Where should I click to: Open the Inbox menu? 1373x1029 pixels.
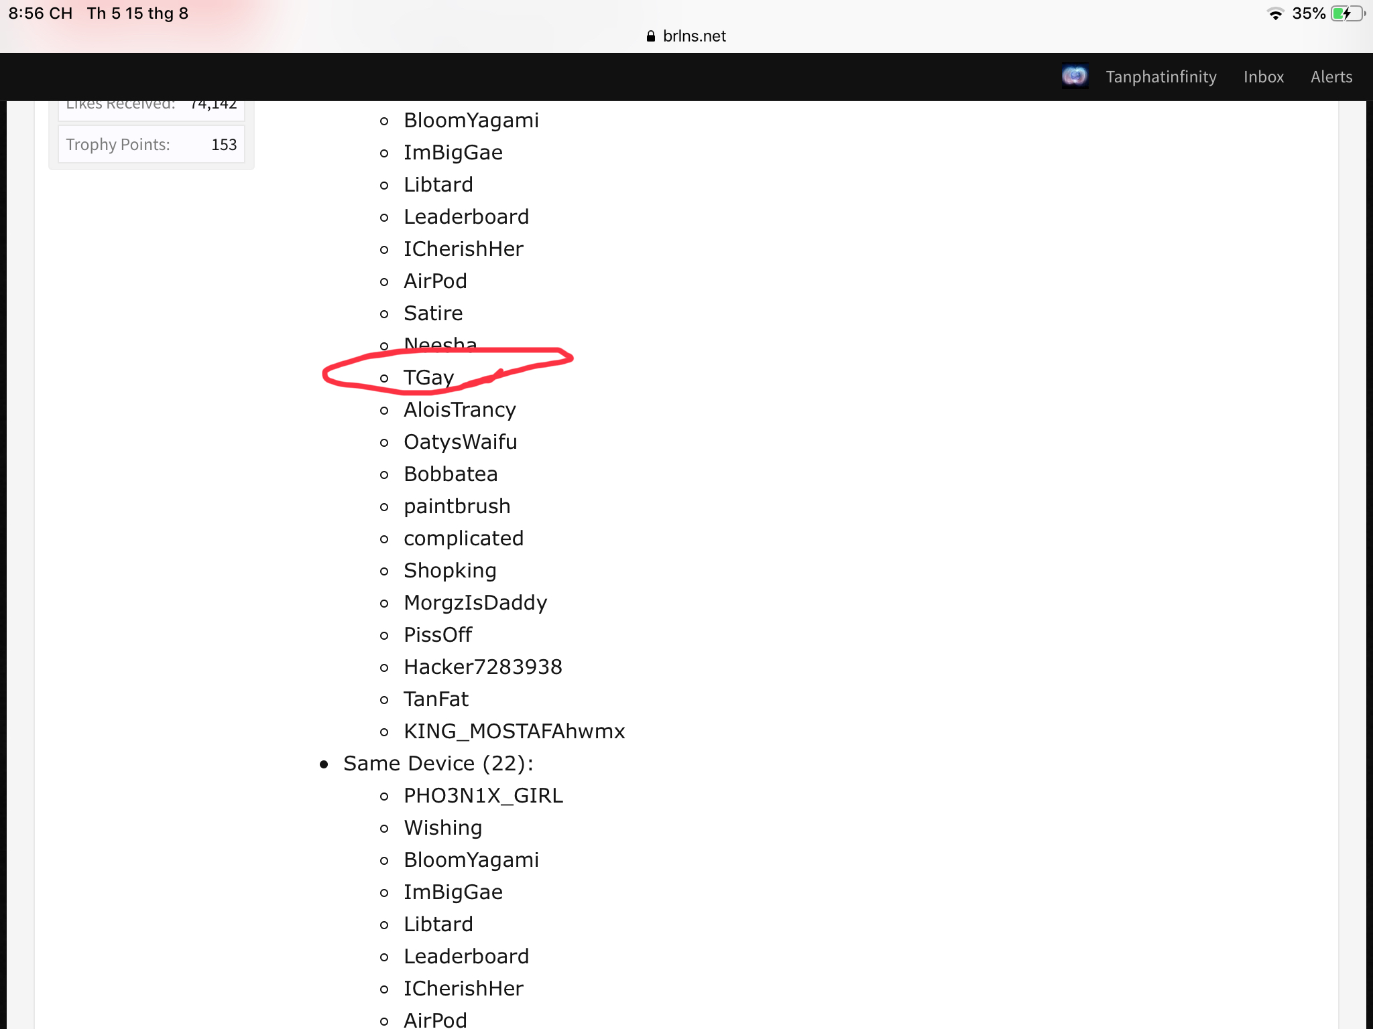point(1264,77)
